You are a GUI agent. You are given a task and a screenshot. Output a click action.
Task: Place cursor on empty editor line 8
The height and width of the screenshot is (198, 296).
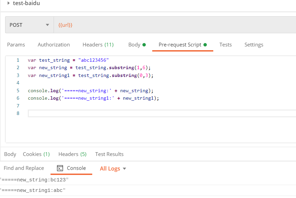pos(162,114)
